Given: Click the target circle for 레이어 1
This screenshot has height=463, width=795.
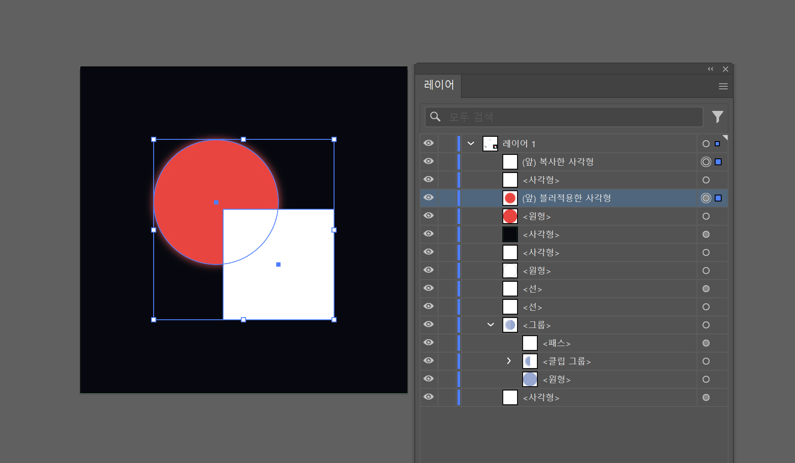Looking at the screenshot, I should (706, 144).
